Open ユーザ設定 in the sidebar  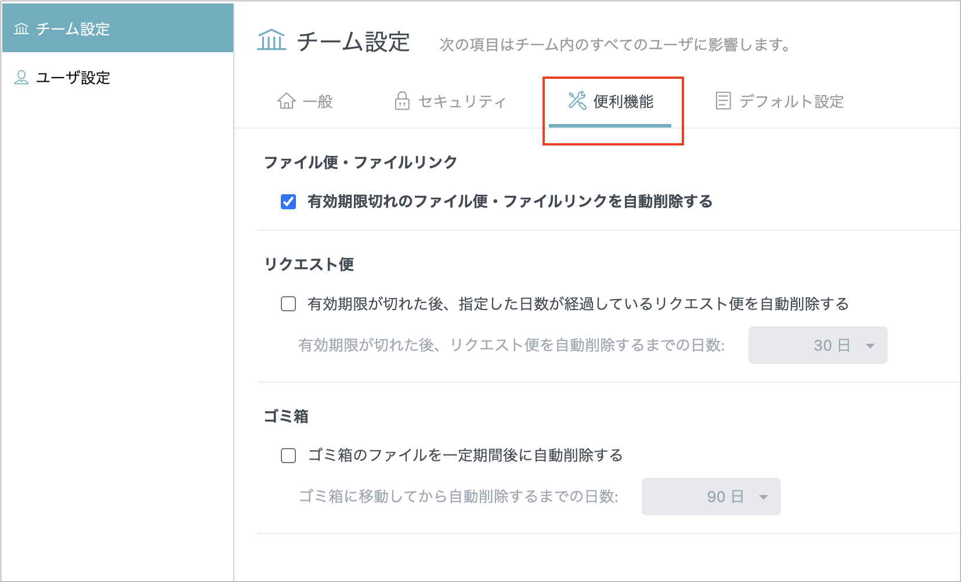click(118, 78)
